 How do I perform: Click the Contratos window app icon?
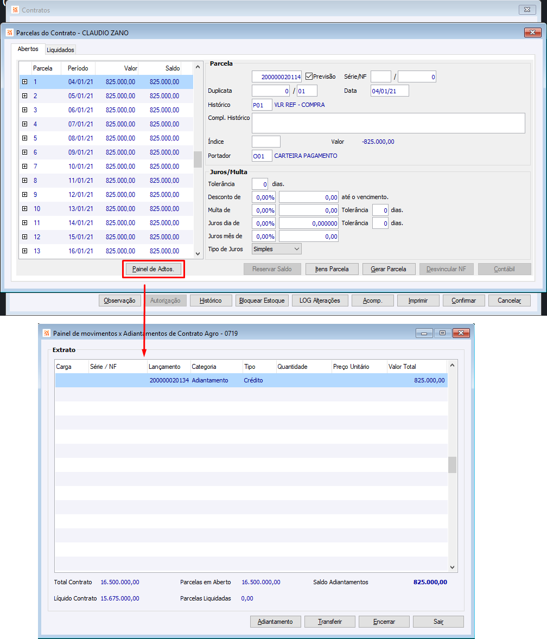pos(15,10)
